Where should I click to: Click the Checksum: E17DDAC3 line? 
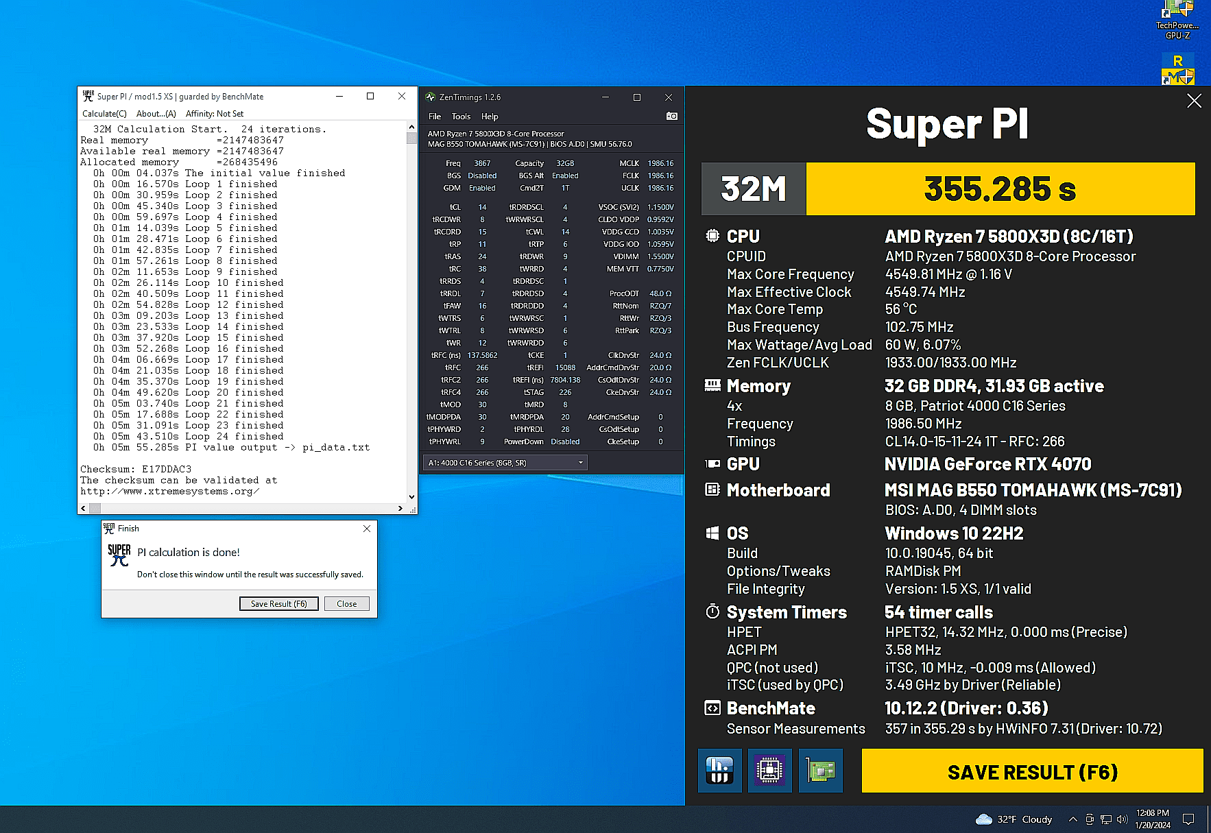pos(136,470)
